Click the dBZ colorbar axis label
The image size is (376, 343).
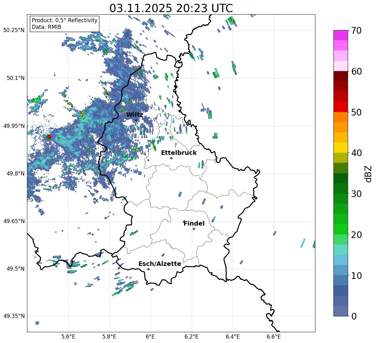point(369,174)
